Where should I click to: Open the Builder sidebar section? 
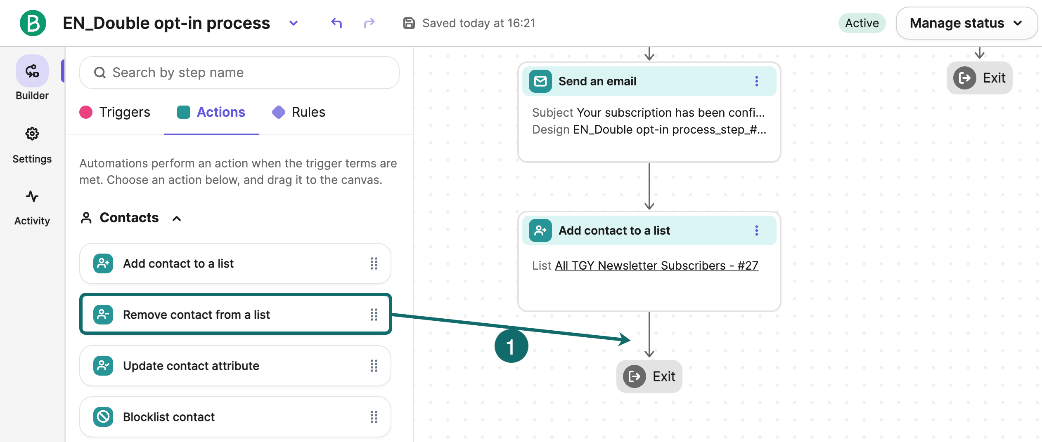(x=32, y=78)
